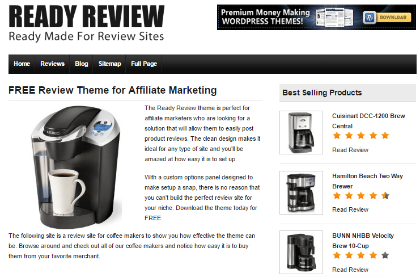Open the BUNN NHBB Velocity thumbnail
Screen dimensions: 420x277
pos(301,253)
